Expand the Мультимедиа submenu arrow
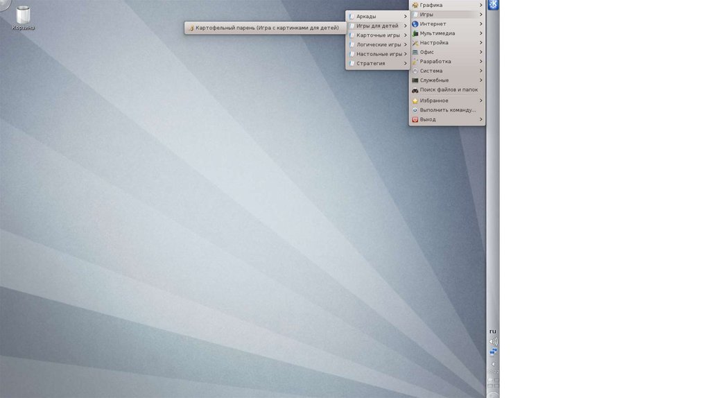710x398 pixels. coord(480,33)
